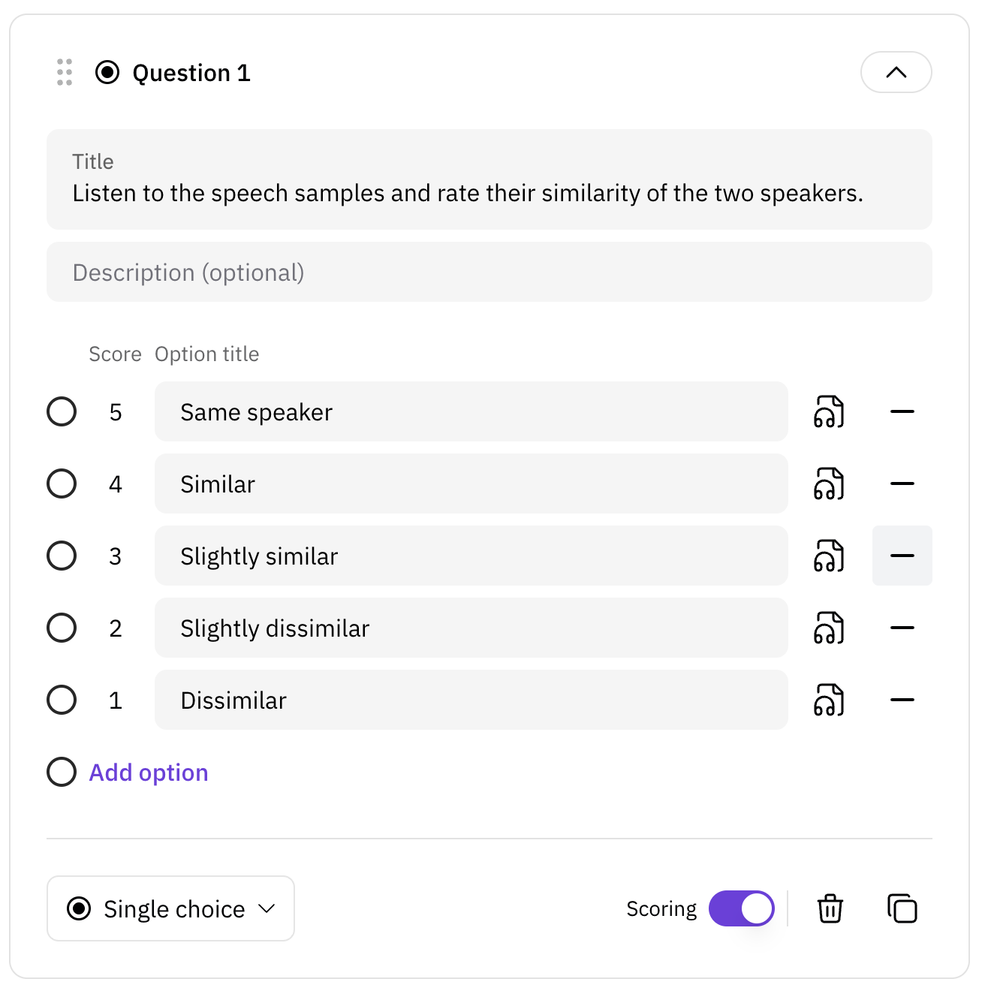Toggle the Scoring switch off
Image resolution: width=985 pixels, height=991 pixels.
tap(742, 908)
